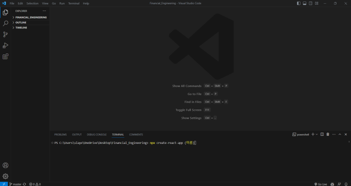Click Go Live in status bar
This screenshot has width=351, height=186.
[321, 184]
